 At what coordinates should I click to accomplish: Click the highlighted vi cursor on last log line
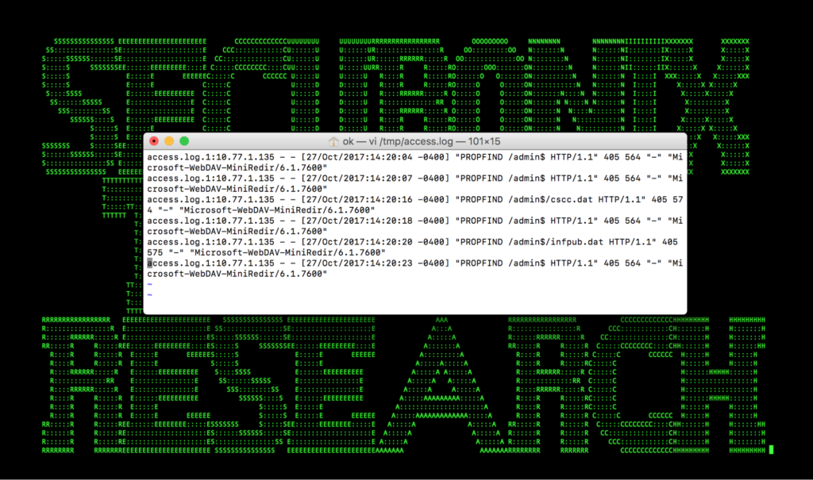pos(150,263)
